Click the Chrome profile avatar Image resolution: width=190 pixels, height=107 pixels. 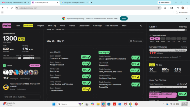pyautogui.click(x=183, y=8)
